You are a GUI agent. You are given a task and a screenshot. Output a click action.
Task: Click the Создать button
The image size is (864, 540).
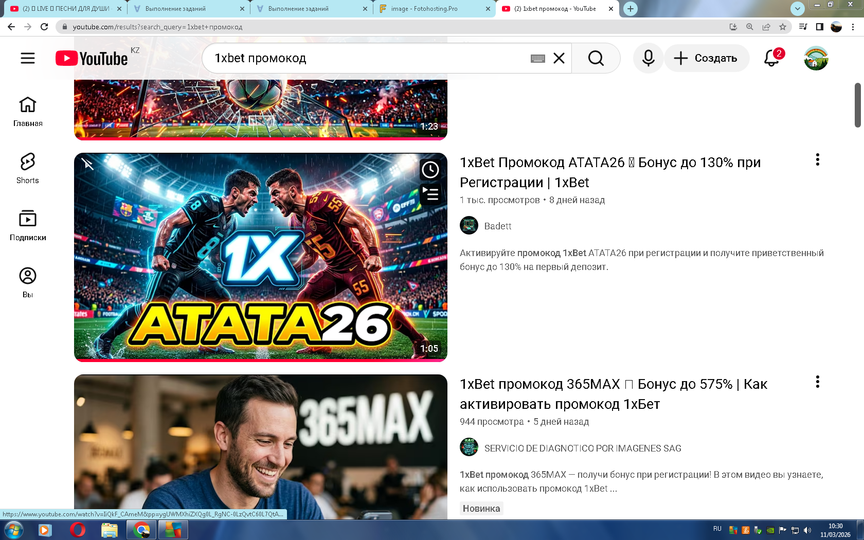coord(707,58)
